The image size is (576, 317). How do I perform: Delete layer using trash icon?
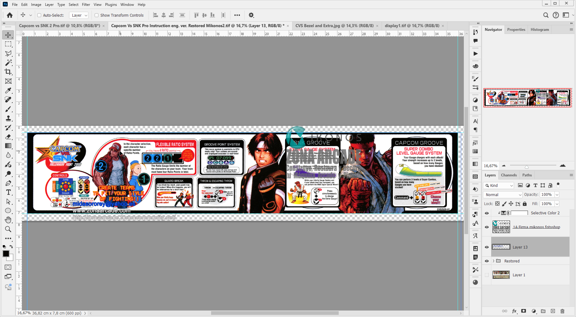[562, 311]
